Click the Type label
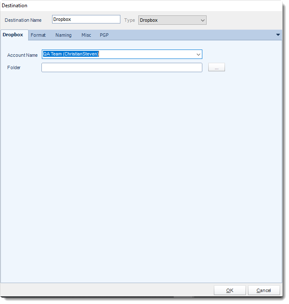 coord(129,20)
